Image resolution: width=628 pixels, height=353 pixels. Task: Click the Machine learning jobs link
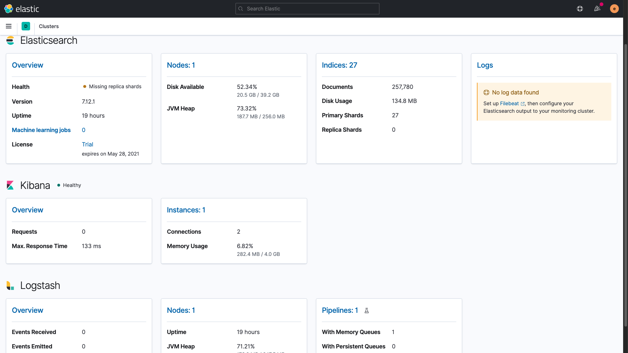[x=41, y=130]
